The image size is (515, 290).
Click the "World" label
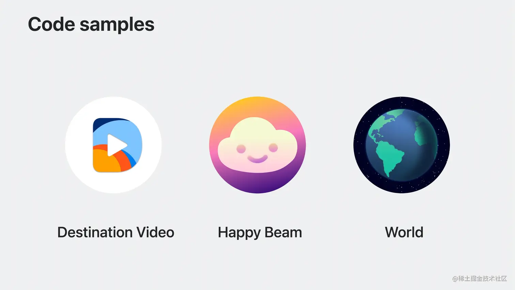(404, 232)
